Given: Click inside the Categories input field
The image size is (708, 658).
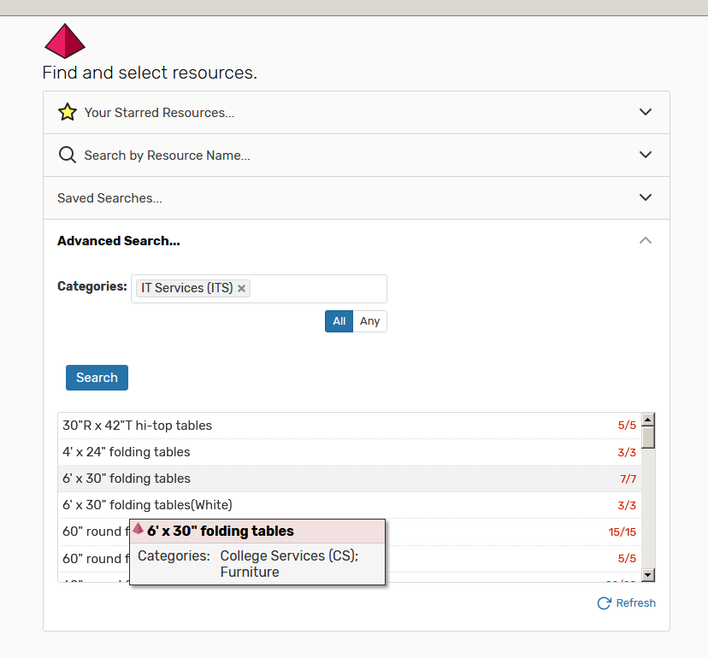Looking at the screenshot, I should coord(316,289).
